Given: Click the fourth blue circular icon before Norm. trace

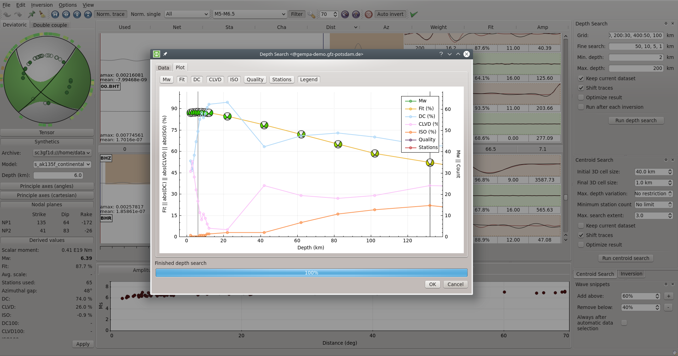Looking at the screenshot, I should 88,14.
